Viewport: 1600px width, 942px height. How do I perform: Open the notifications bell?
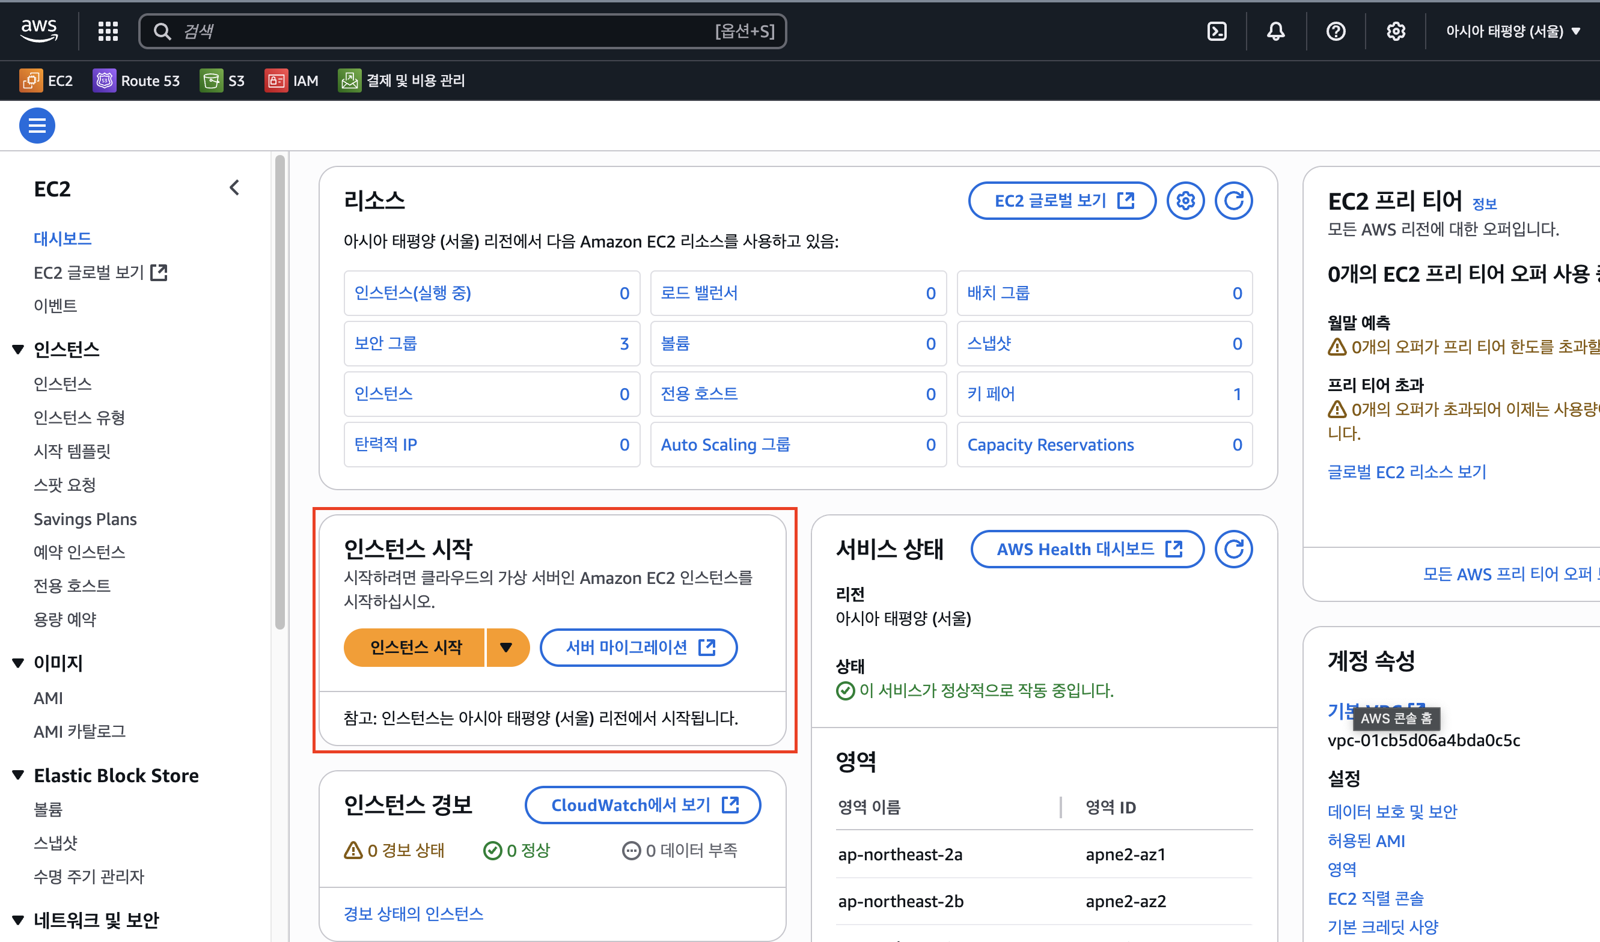pos(1275,31)
